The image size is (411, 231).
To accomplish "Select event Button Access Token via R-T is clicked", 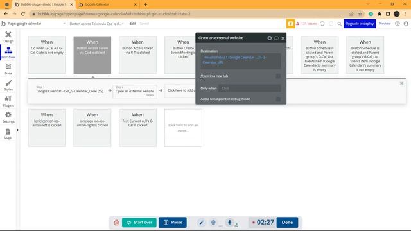I will click(x=137, y=55).
